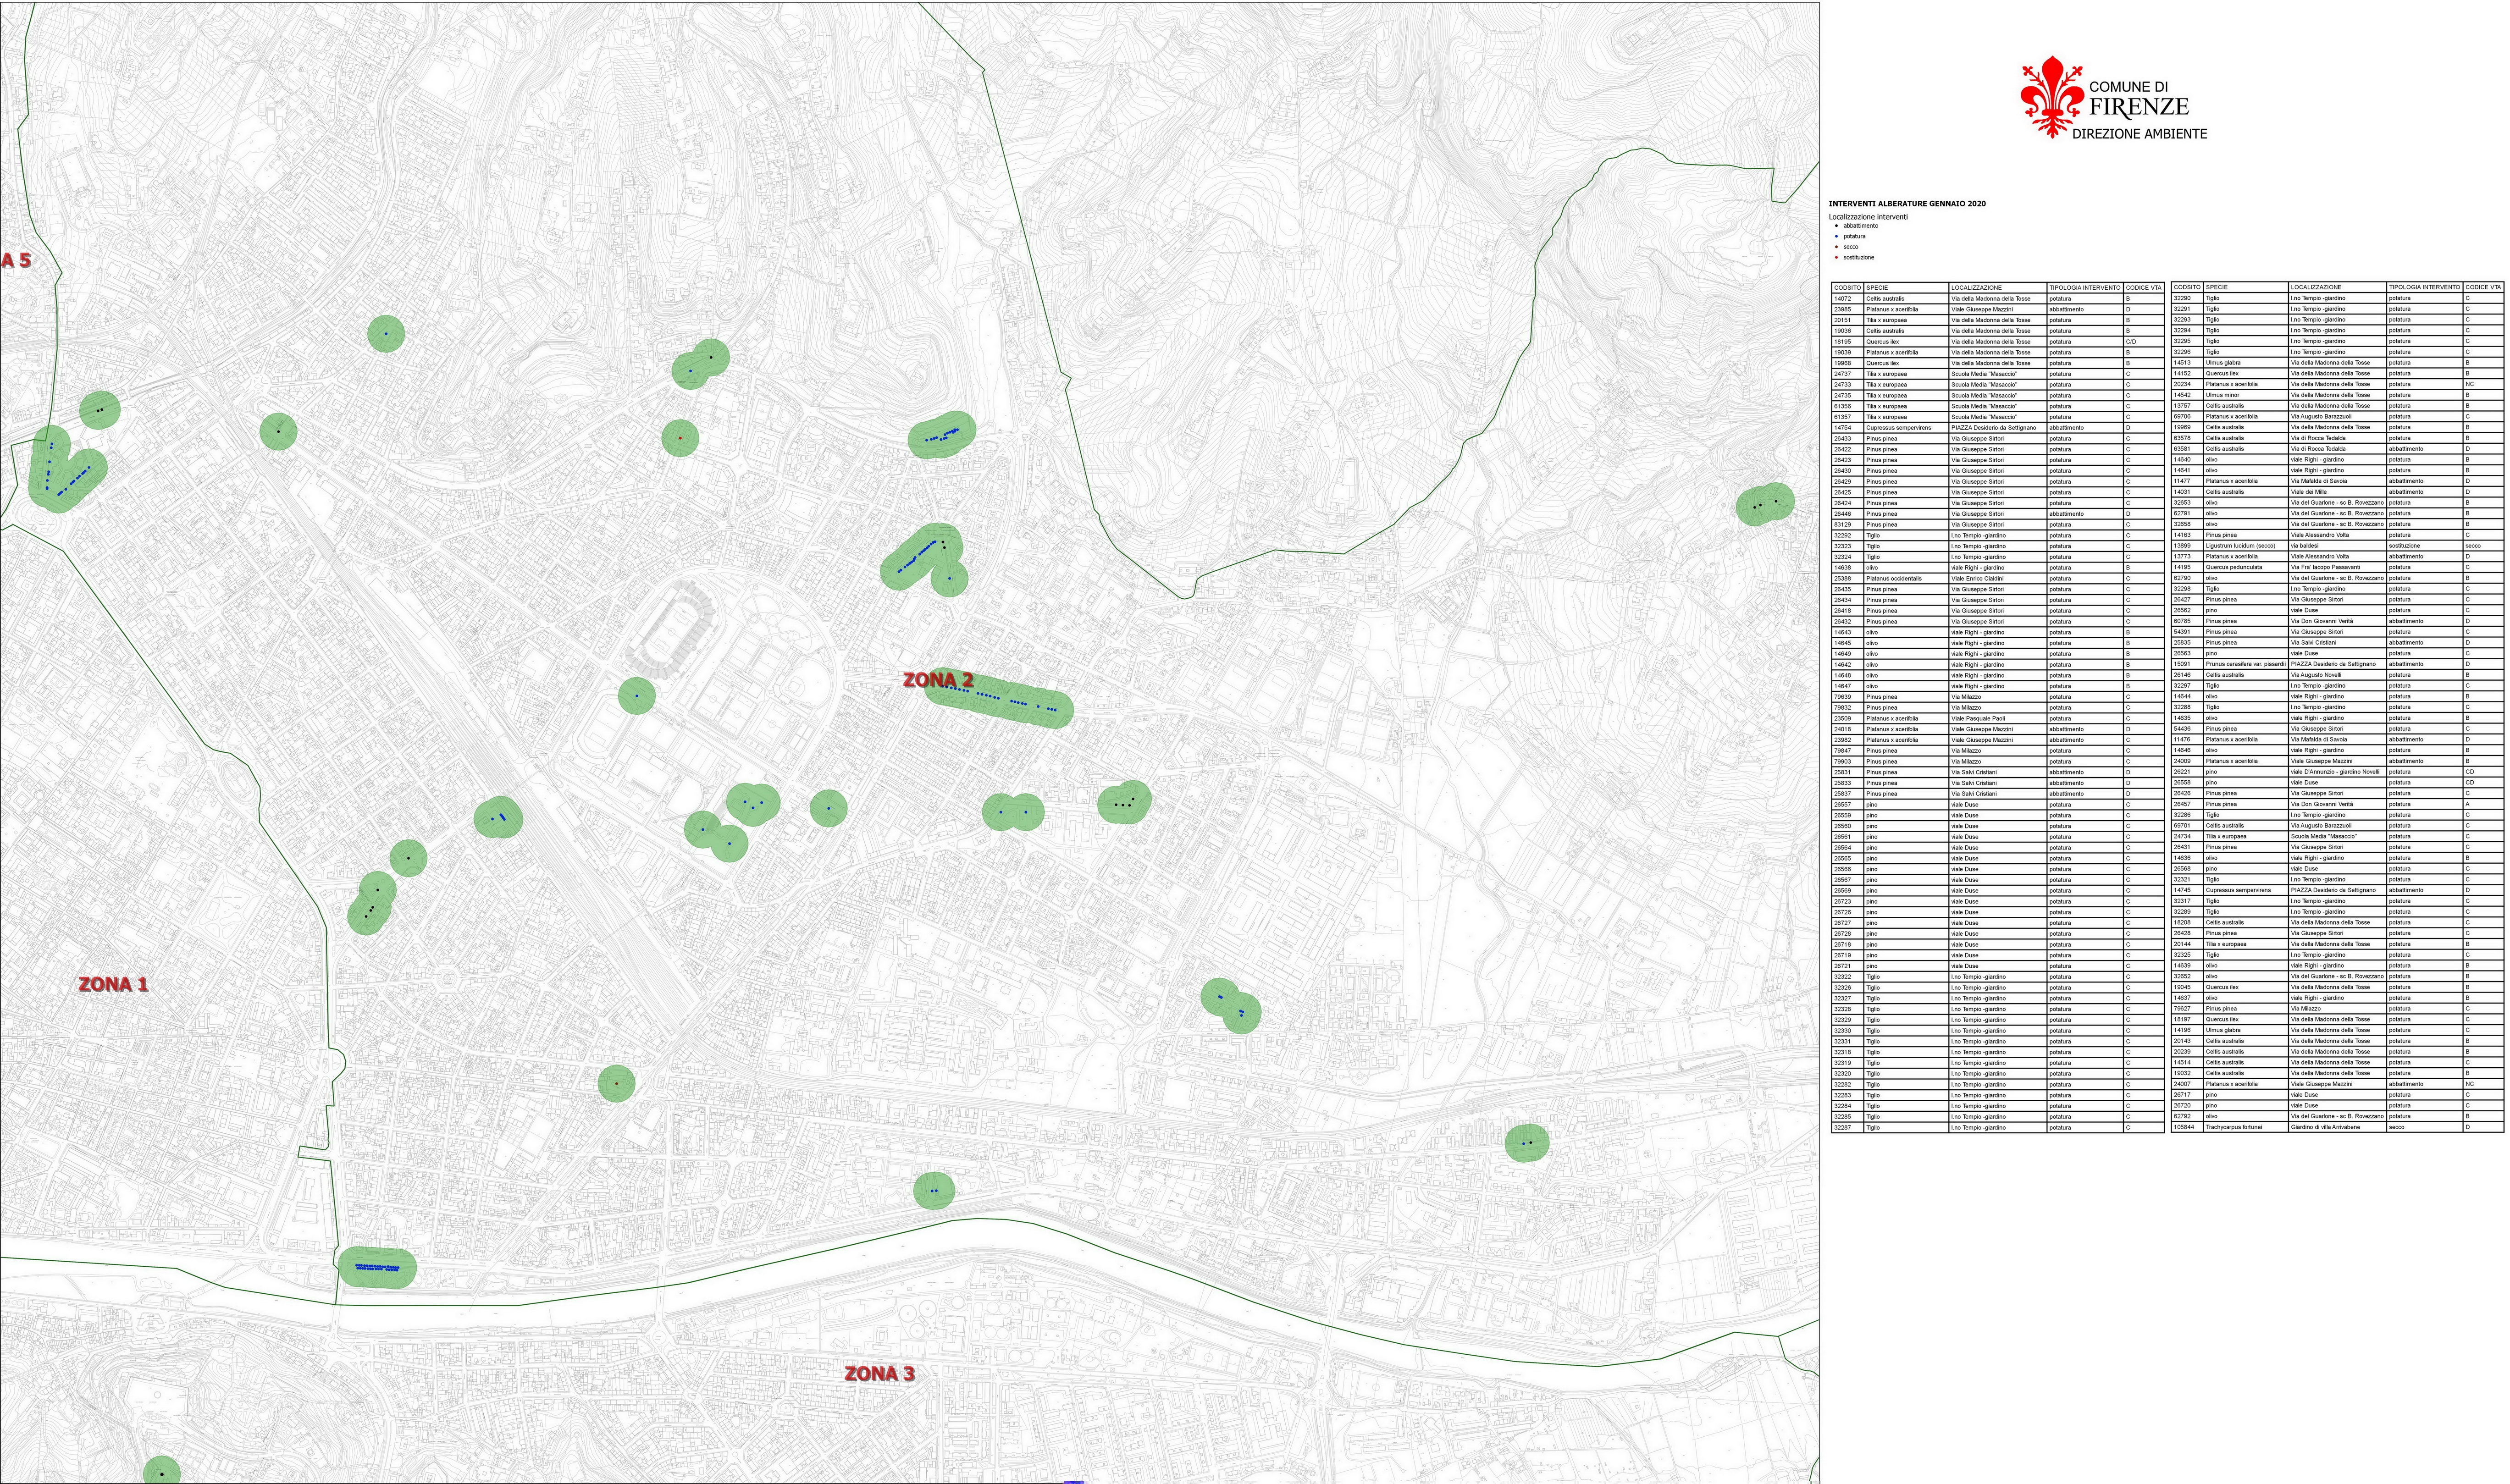Click the Trachycarpus fortunei species cell
The height and width of the screenshot is (1484, 2510).
(x=2246, y=1128)
